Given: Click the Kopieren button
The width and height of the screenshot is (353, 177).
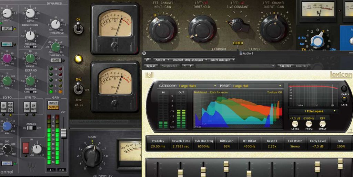Looking at the screenshot, I should click(285, 66).
